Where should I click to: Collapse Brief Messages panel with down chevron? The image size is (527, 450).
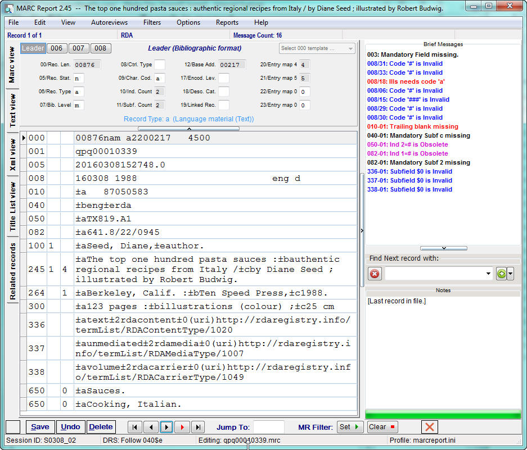(444, 248)
